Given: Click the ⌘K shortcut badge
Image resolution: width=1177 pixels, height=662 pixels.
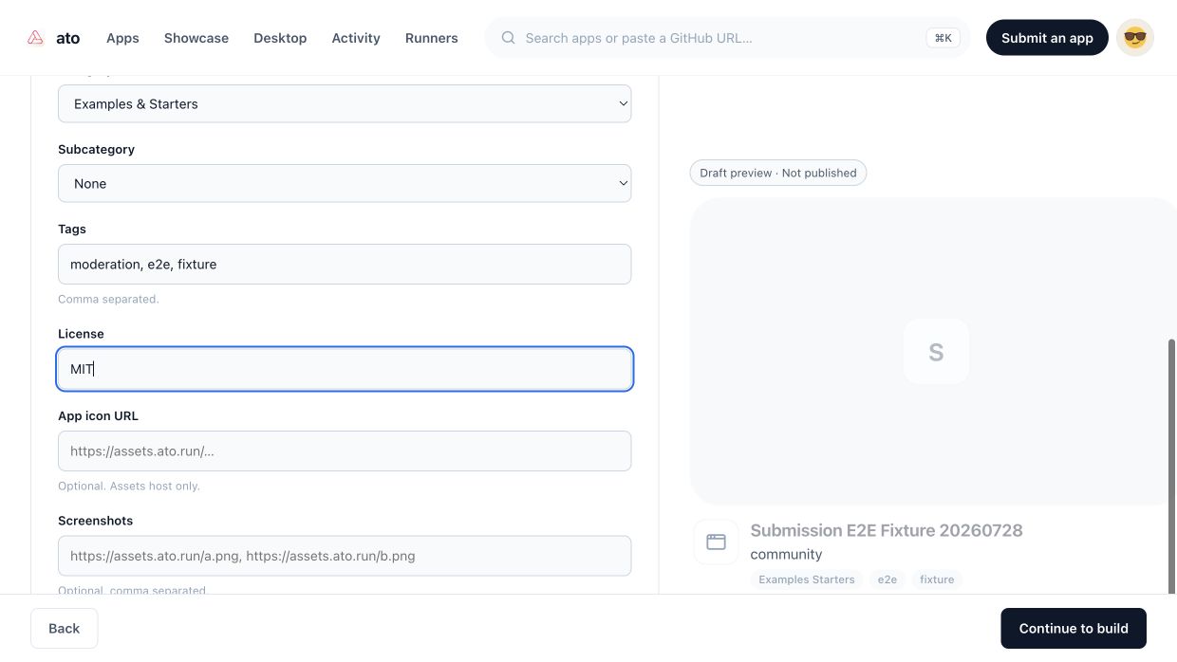Looking at the screenshot, I should point(943,38).
